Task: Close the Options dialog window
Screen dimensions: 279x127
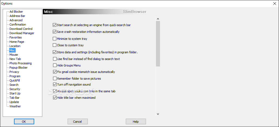Action: click(x=275, y=3)
